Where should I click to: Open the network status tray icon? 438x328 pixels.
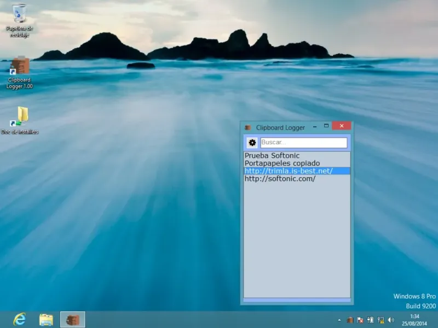pos(381,320)
